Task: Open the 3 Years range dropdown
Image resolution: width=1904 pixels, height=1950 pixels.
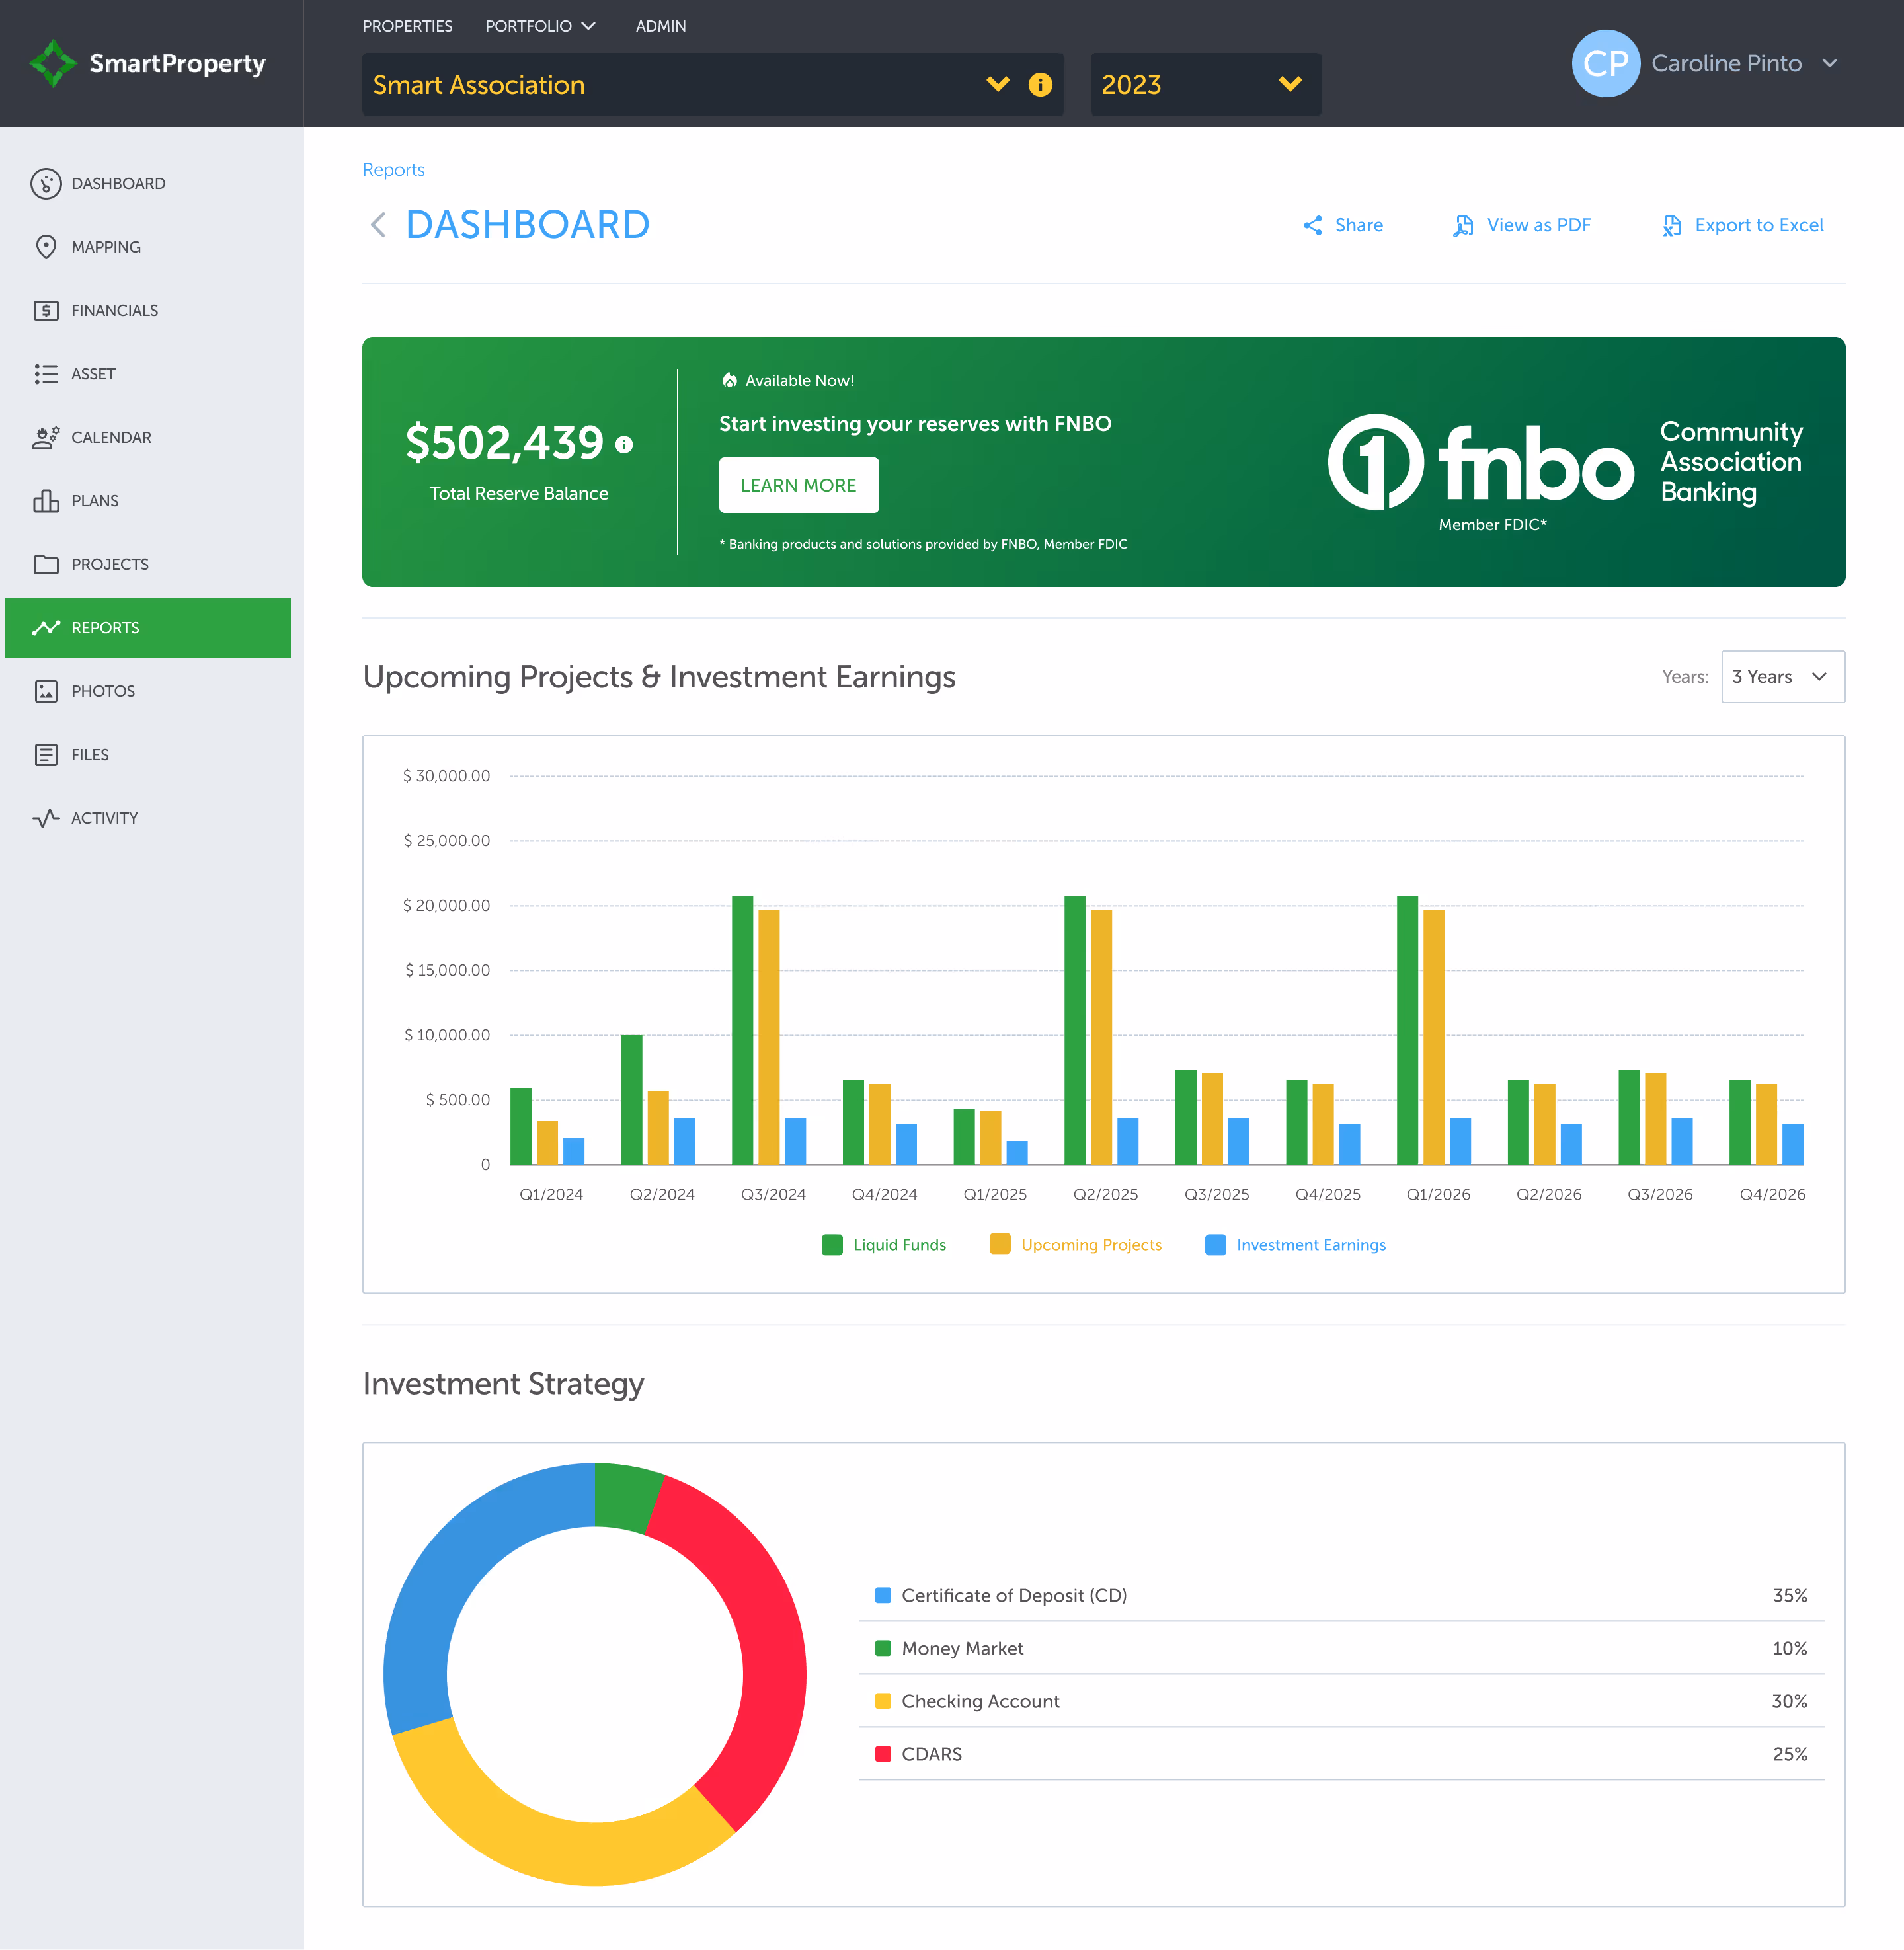Action: (x=1782, y=677)
